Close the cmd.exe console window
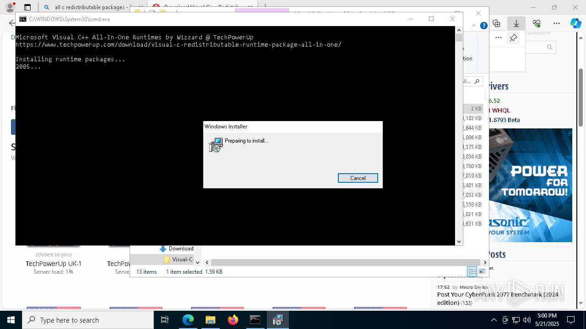Viewport: 586px width, 329px height. click(x=452, y=19)
